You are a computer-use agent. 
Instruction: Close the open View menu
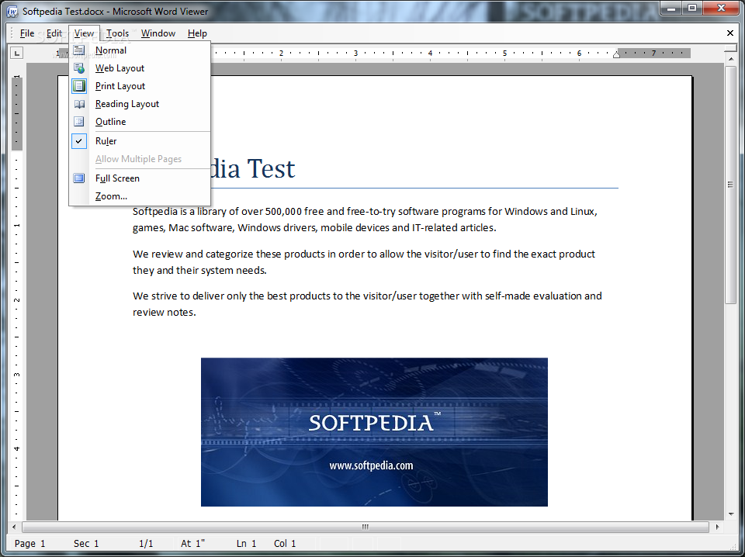(x=84, y=33)
